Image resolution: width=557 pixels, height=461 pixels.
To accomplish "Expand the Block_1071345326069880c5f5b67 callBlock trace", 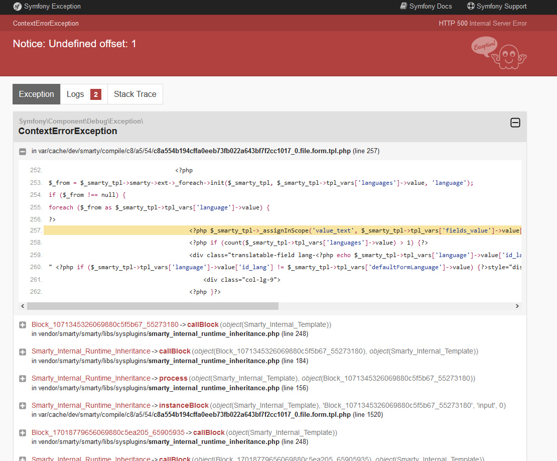I will [23, 325].
